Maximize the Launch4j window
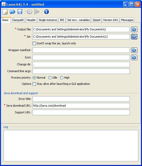Image resolution: width=142 pixels, height=166 pixels. pos(132,4)
